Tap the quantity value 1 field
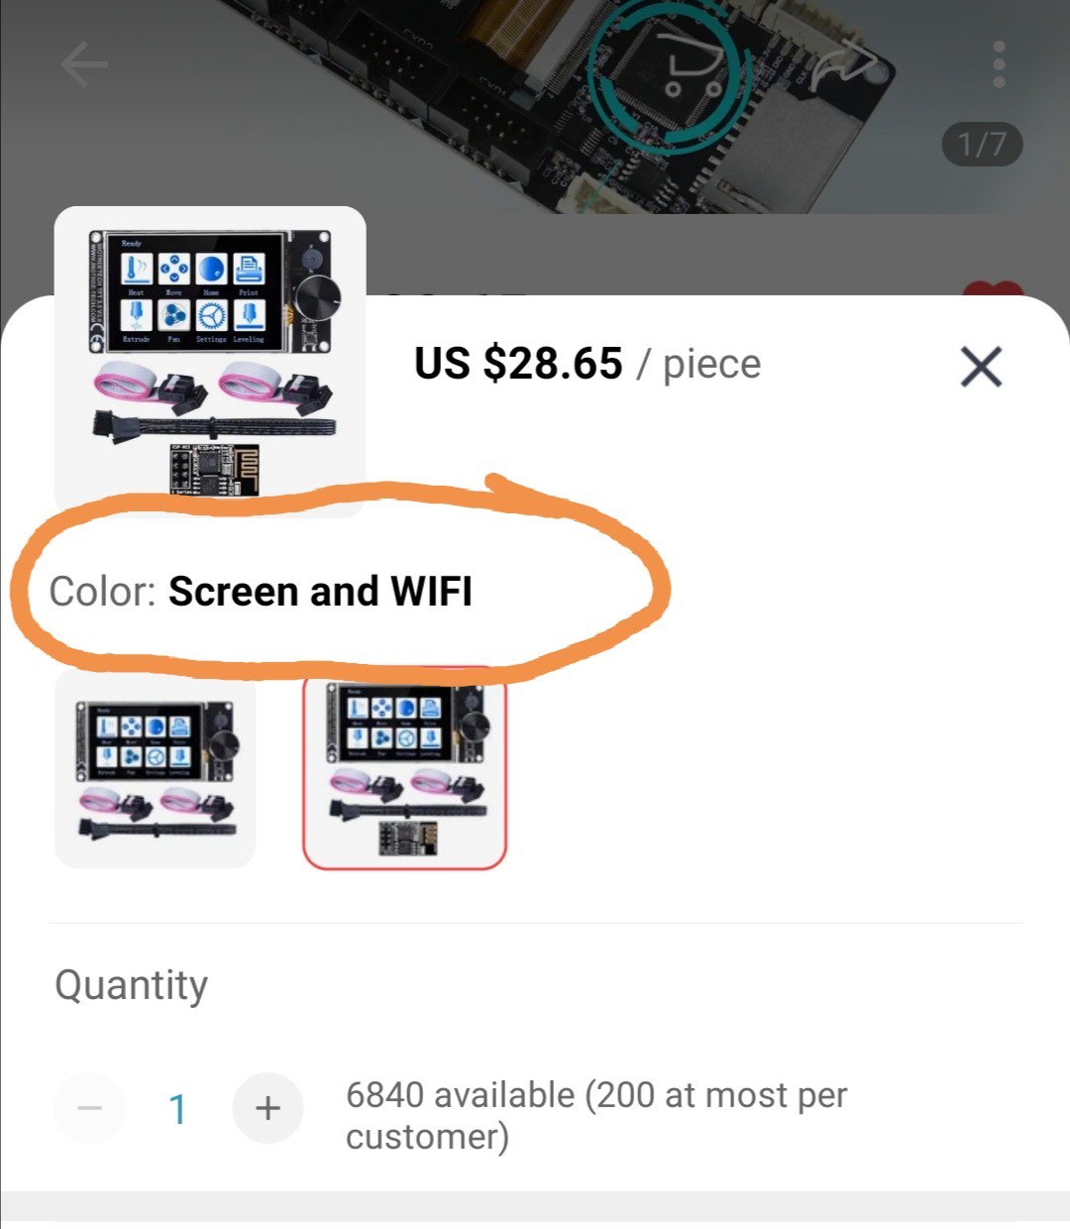The height and width of the screenshot is (1229, 1070). point(178,1109)
